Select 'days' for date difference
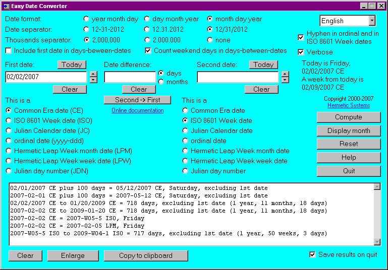 point(161,73)
